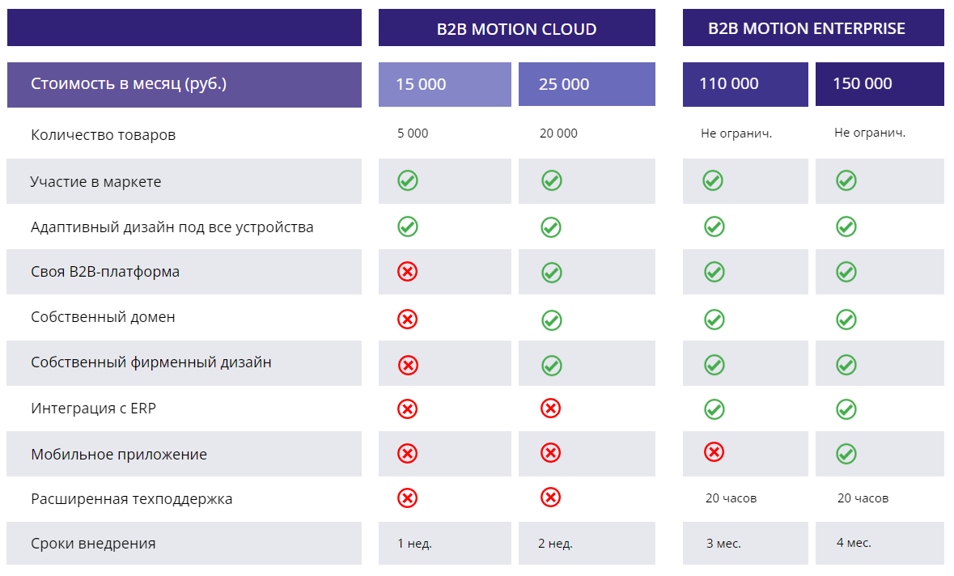
Task: Click the red cross for Расширенная техподдержка in the 15 000 plan
Action: (408, 498)
